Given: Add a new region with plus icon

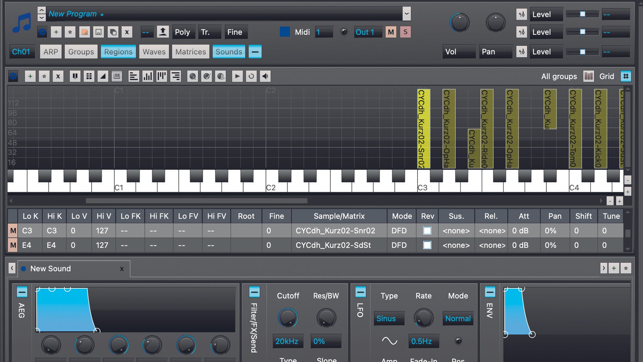Looking at the screenshot, I should pos(30,76).
